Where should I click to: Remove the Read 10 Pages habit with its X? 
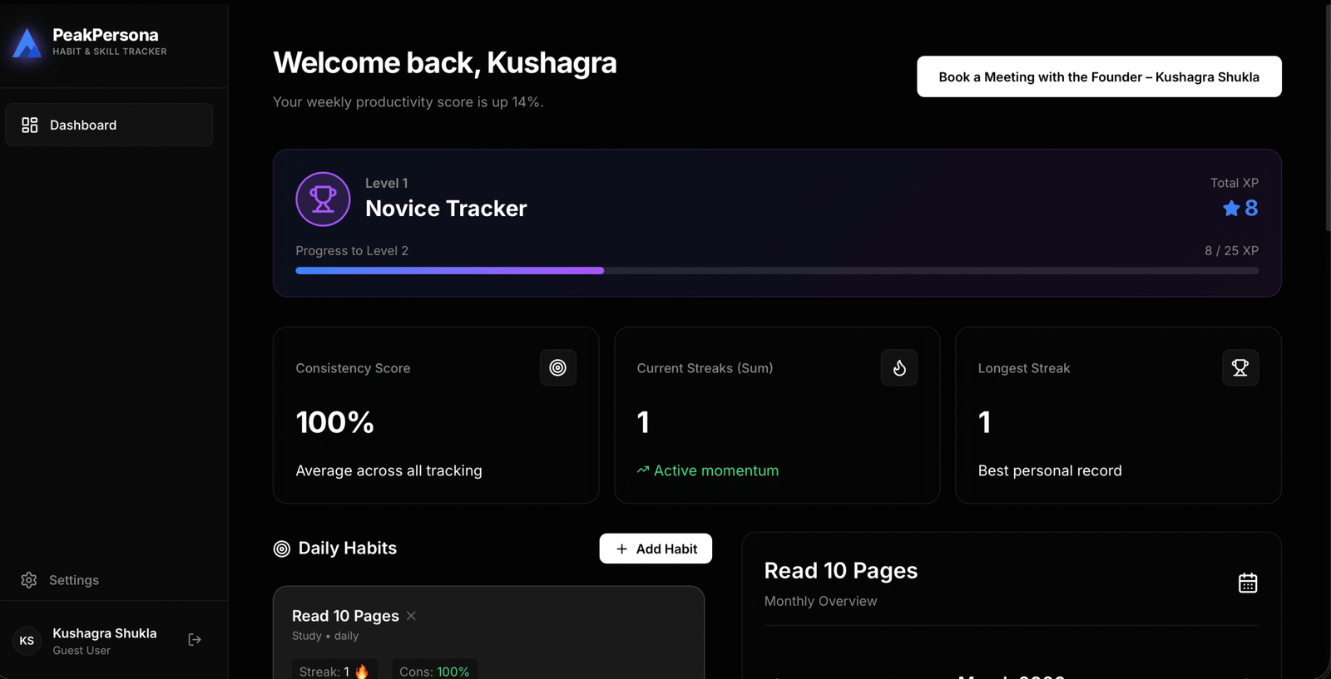pos(410,616)
